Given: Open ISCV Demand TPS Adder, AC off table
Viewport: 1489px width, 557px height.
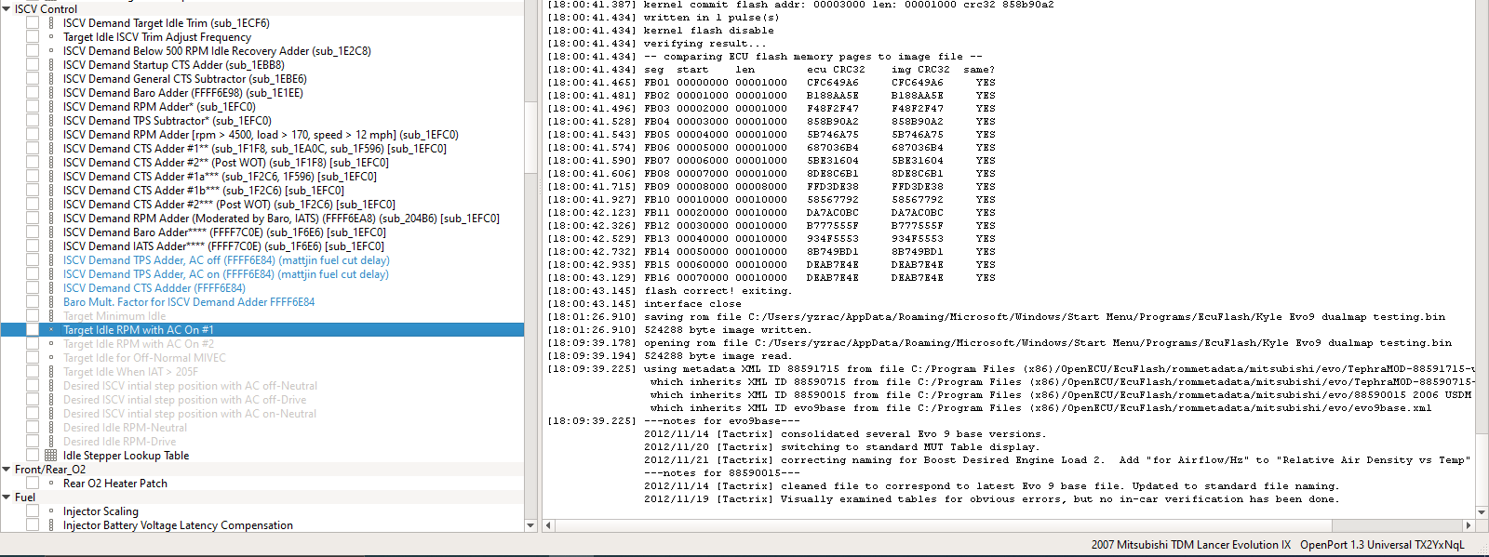Looking at the screenshot, I should (225, 260).
